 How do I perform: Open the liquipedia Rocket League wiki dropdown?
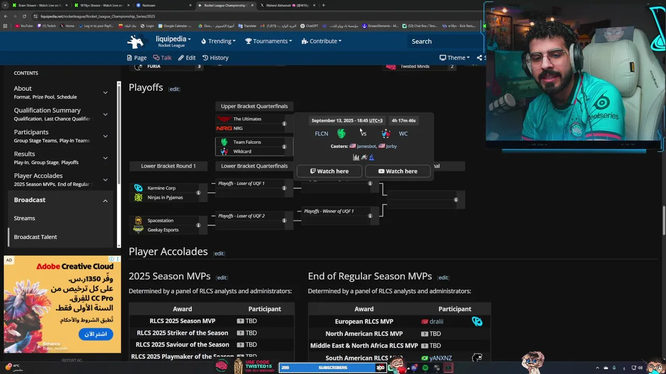173,41
